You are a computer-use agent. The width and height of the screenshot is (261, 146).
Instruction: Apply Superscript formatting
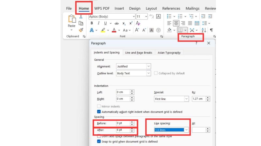pyautogui.click(x=131, y=23)
